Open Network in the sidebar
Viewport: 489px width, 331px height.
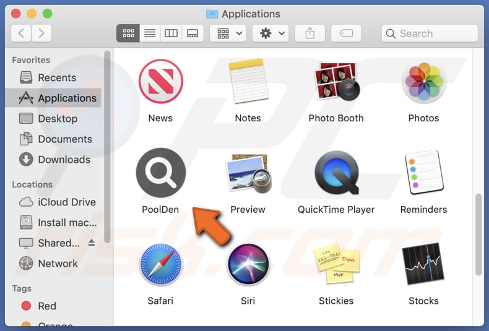click(x=53, y=264)
